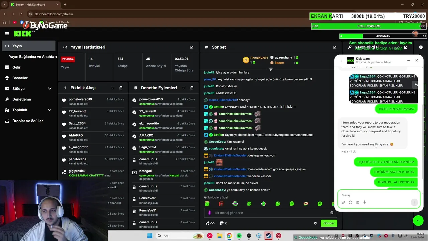Expand the Topluluk sidebar section
Viewport: 428px width, 241px height.
(50, 110)
